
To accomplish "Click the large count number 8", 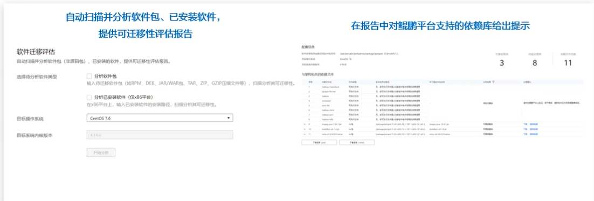I will tap(535, 63).
